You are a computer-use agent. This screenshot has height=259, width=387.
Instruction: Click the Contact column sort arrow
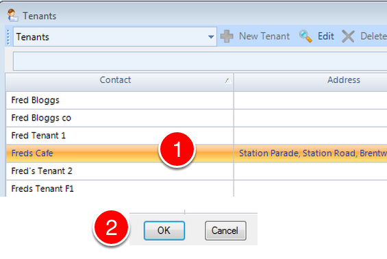228,80
